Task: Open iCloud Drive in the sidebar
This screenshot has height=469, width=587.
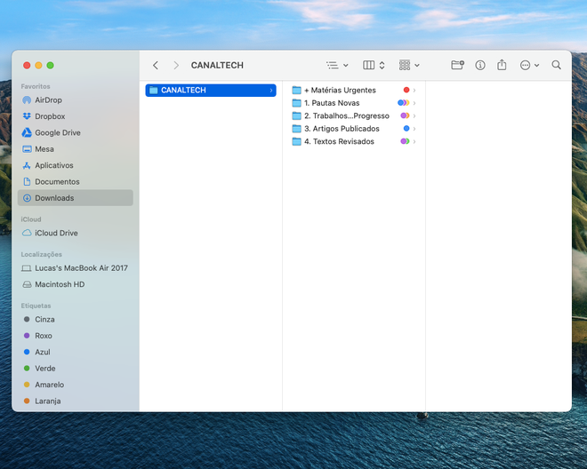Action: (x=76, y=233)
